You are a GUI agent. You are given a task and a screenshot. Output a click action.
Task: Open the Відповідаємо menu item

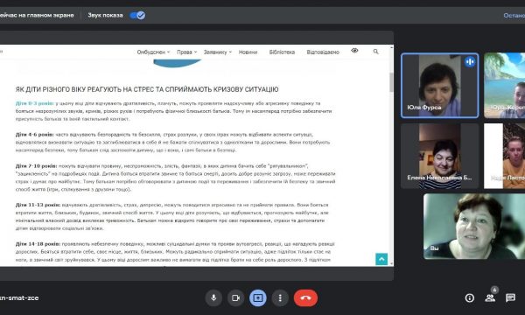point(323,52)
